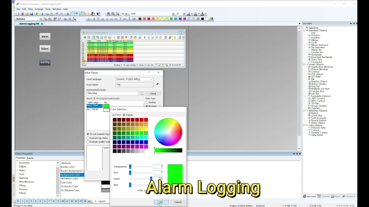The image size is (369, 207).
Task: Copy the selected object via toolbar
Action: (x=47, y=14)
